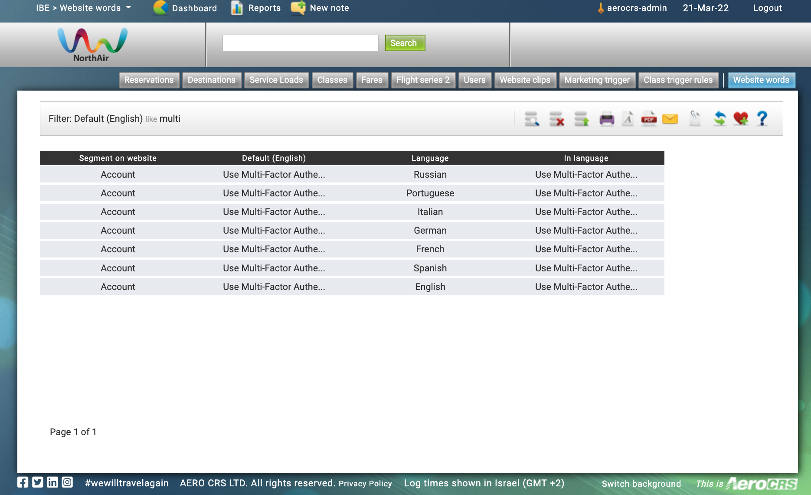Click the Dashboard text link
811x495 pixels.
[x=194, y=8]
